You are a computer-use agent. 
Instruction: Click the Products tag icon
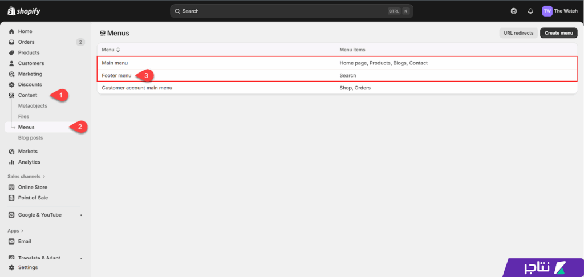(11, 52)
